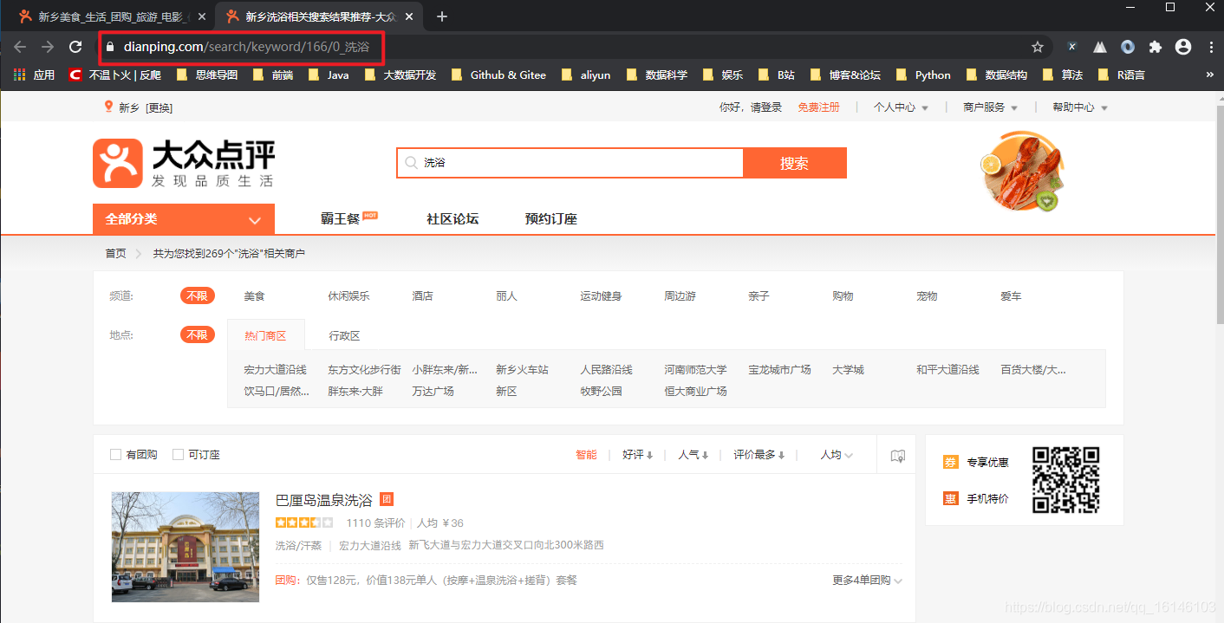Open the 思维导图 bookmark folder

pyautogui.click(x=207, y=75)
